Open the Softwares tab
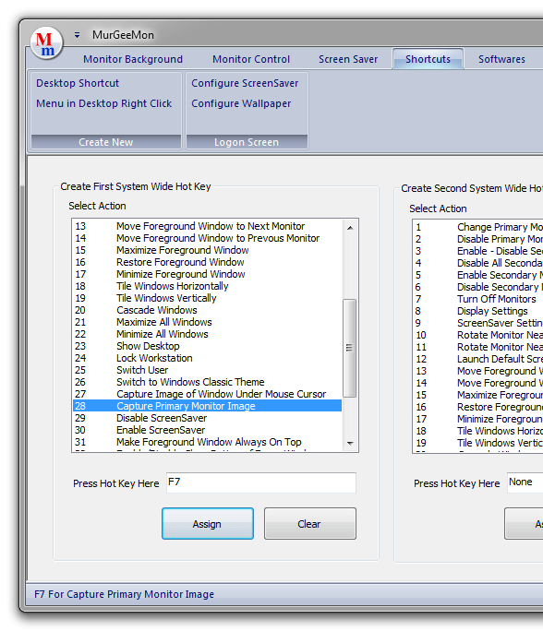 pos(501,59)
